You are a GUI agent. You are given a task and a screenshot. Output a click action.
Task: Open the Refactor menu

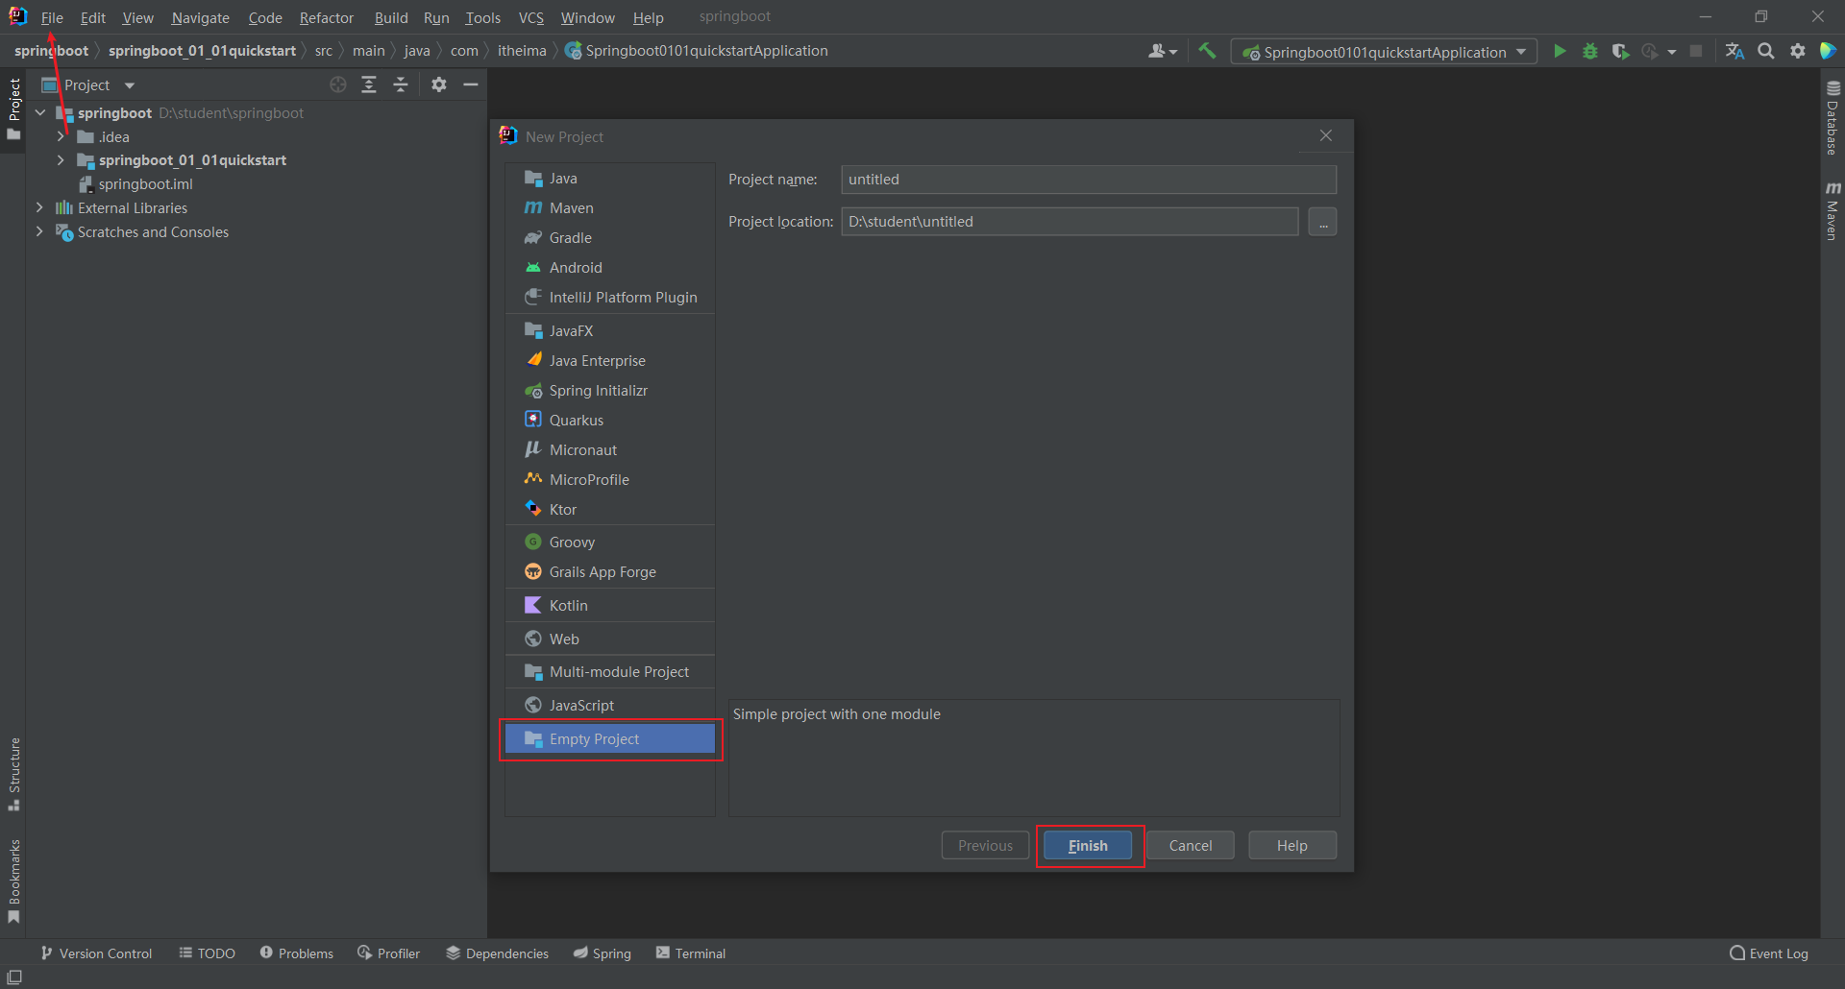[x=326, y=17]
